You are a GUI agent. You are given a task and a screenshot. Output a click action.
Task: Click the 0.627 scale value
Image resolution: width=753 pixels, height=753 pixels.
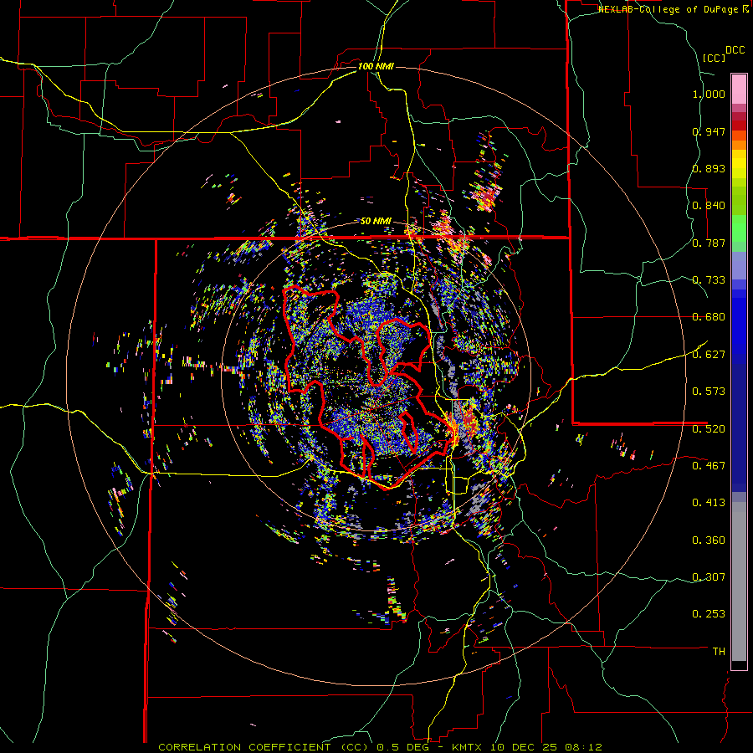point(709,355)
